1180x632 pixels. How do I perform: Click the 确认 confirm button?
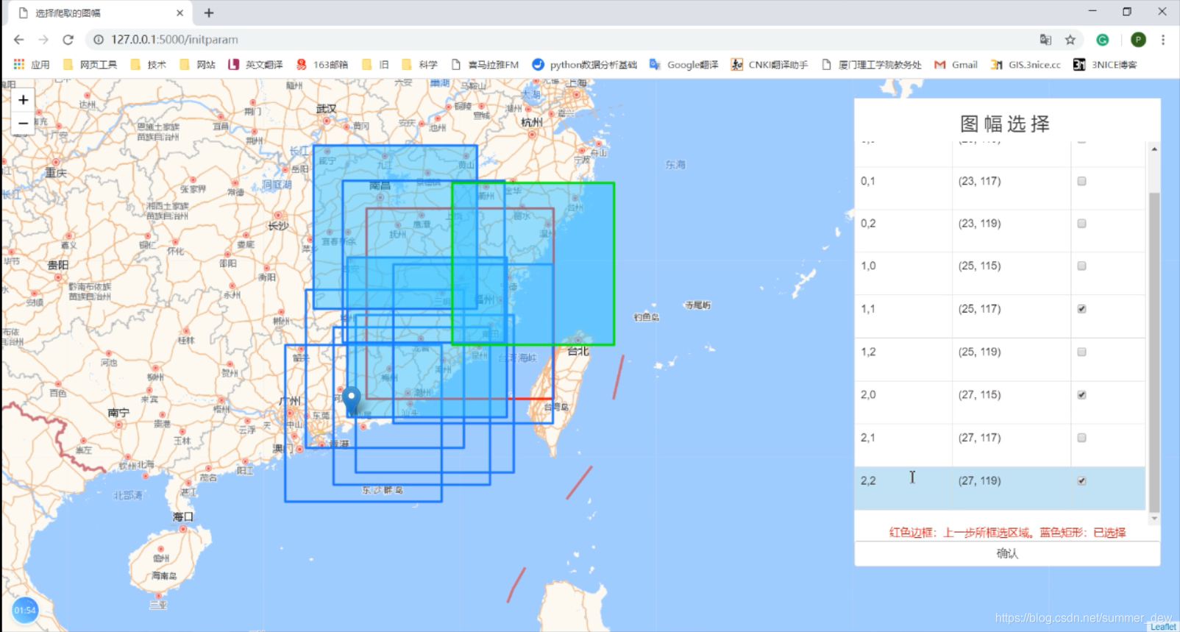click(x=1007, y=553)
